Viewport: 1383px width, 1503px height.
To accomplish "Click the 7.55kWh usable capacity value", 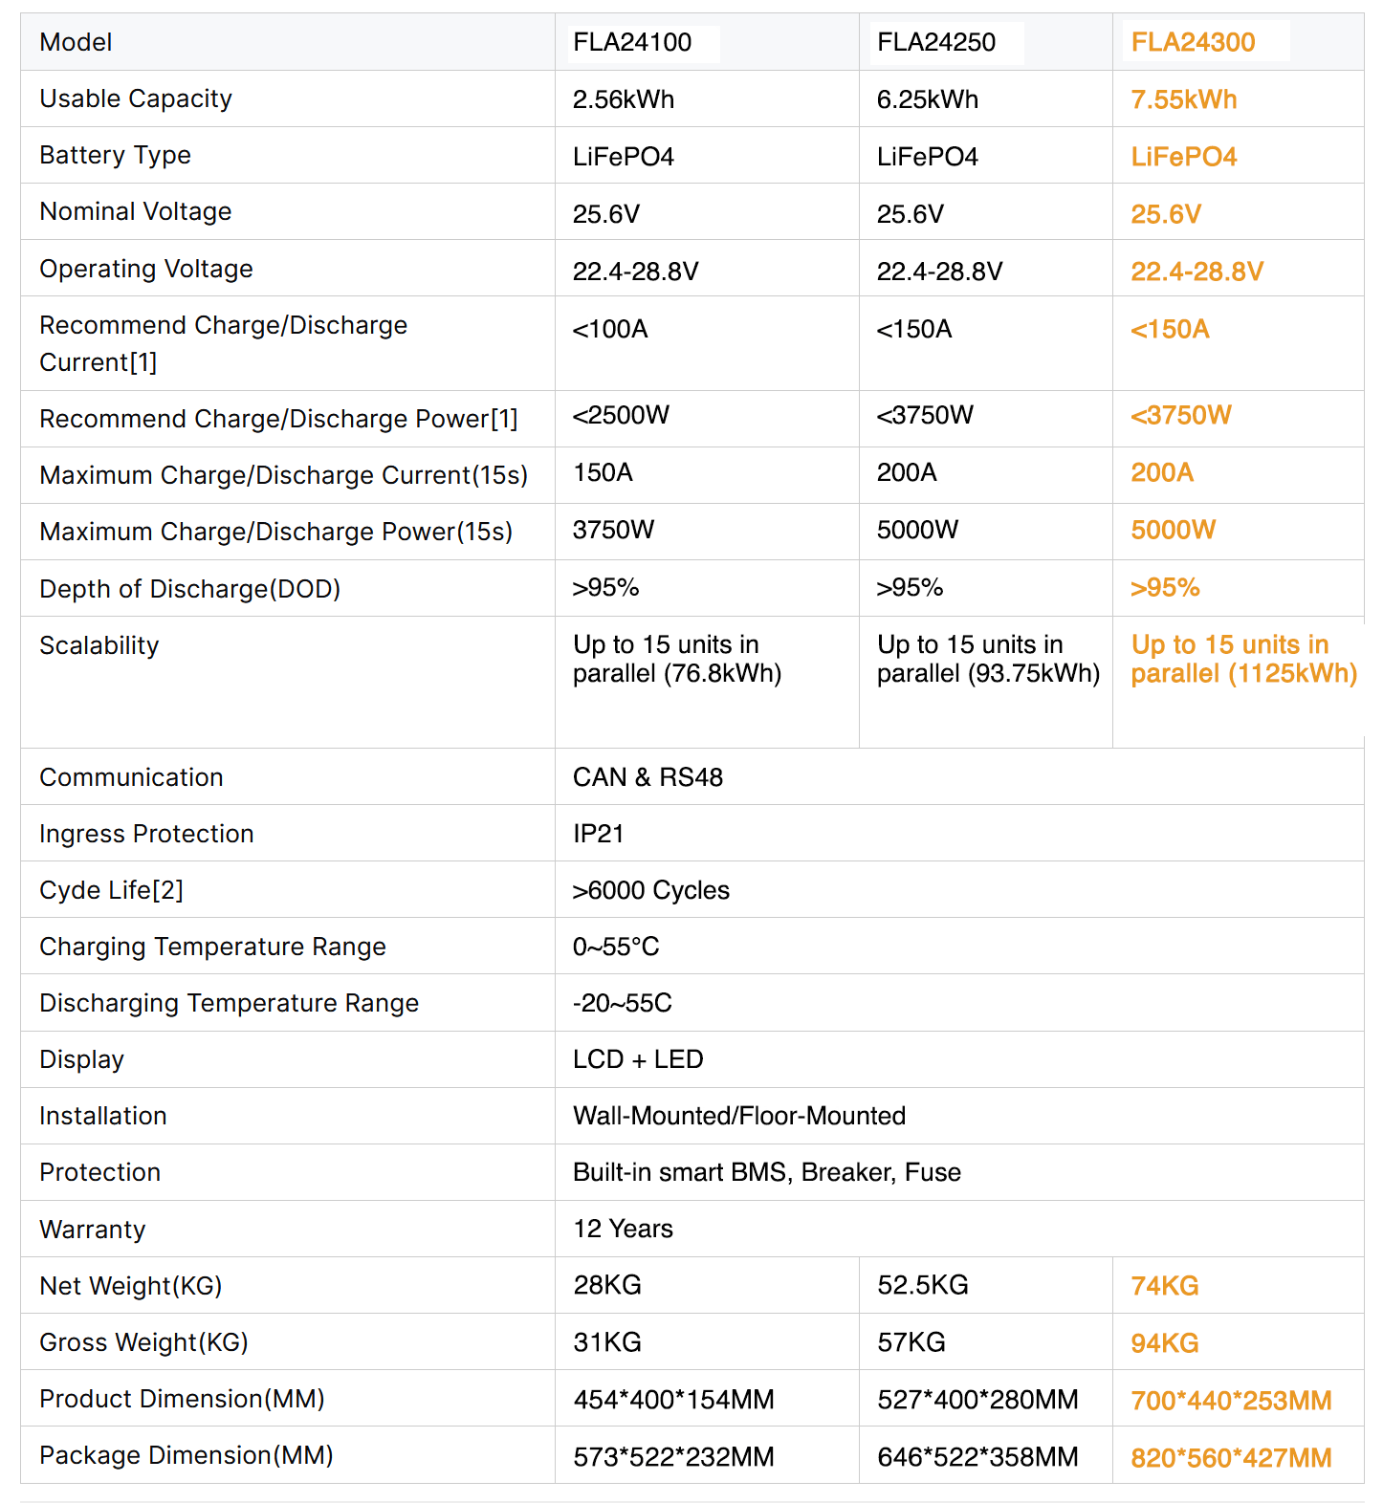I will click(x=1183, y=99).
